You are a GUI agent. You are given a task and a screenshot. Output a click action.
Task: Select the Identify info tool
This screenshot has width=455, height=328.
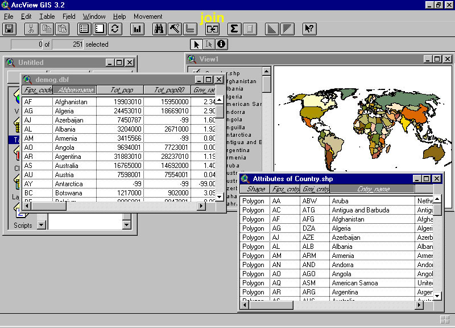(221, 44)
